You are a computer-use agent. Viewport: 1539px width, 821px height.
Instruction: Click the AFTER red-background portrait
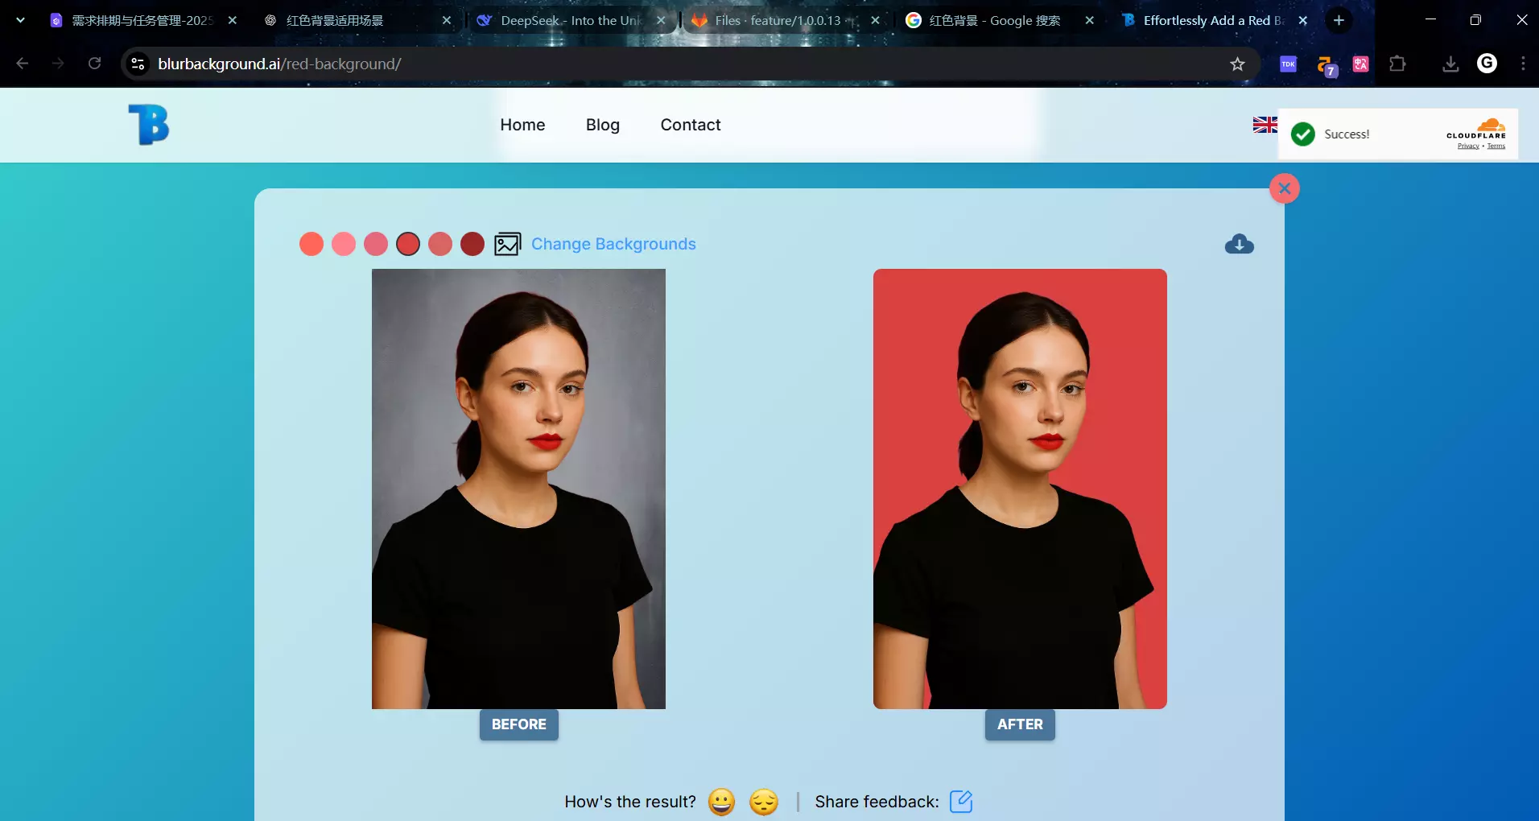point(1020,489)
